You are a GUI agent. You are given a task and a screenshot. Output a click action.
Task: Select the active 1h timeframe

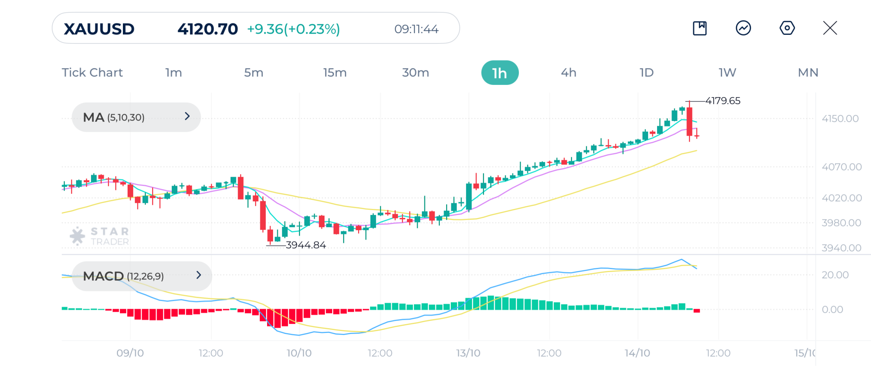click(500, 73)
